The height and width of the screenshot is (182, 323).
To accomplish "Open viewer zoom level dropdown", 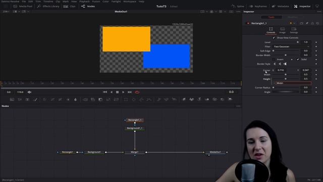I will pos(6,12).
